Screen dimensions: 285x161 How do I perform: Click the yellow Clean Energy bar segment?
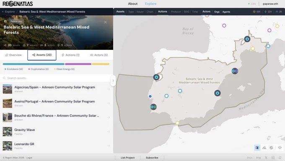pos(101,64)
